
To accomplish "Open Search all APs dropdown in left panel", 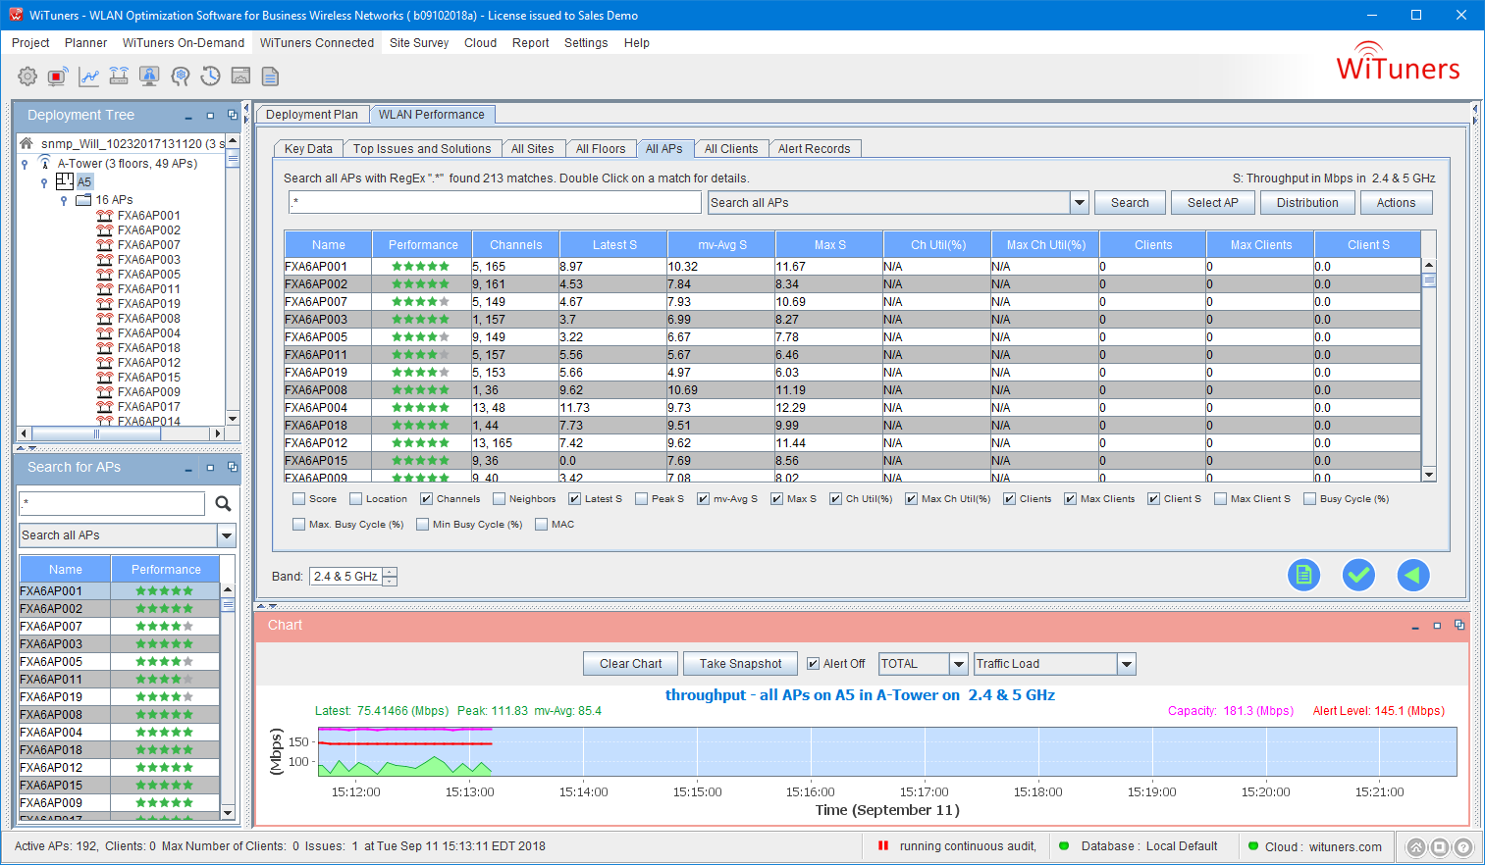I will [x=227, y=535].
